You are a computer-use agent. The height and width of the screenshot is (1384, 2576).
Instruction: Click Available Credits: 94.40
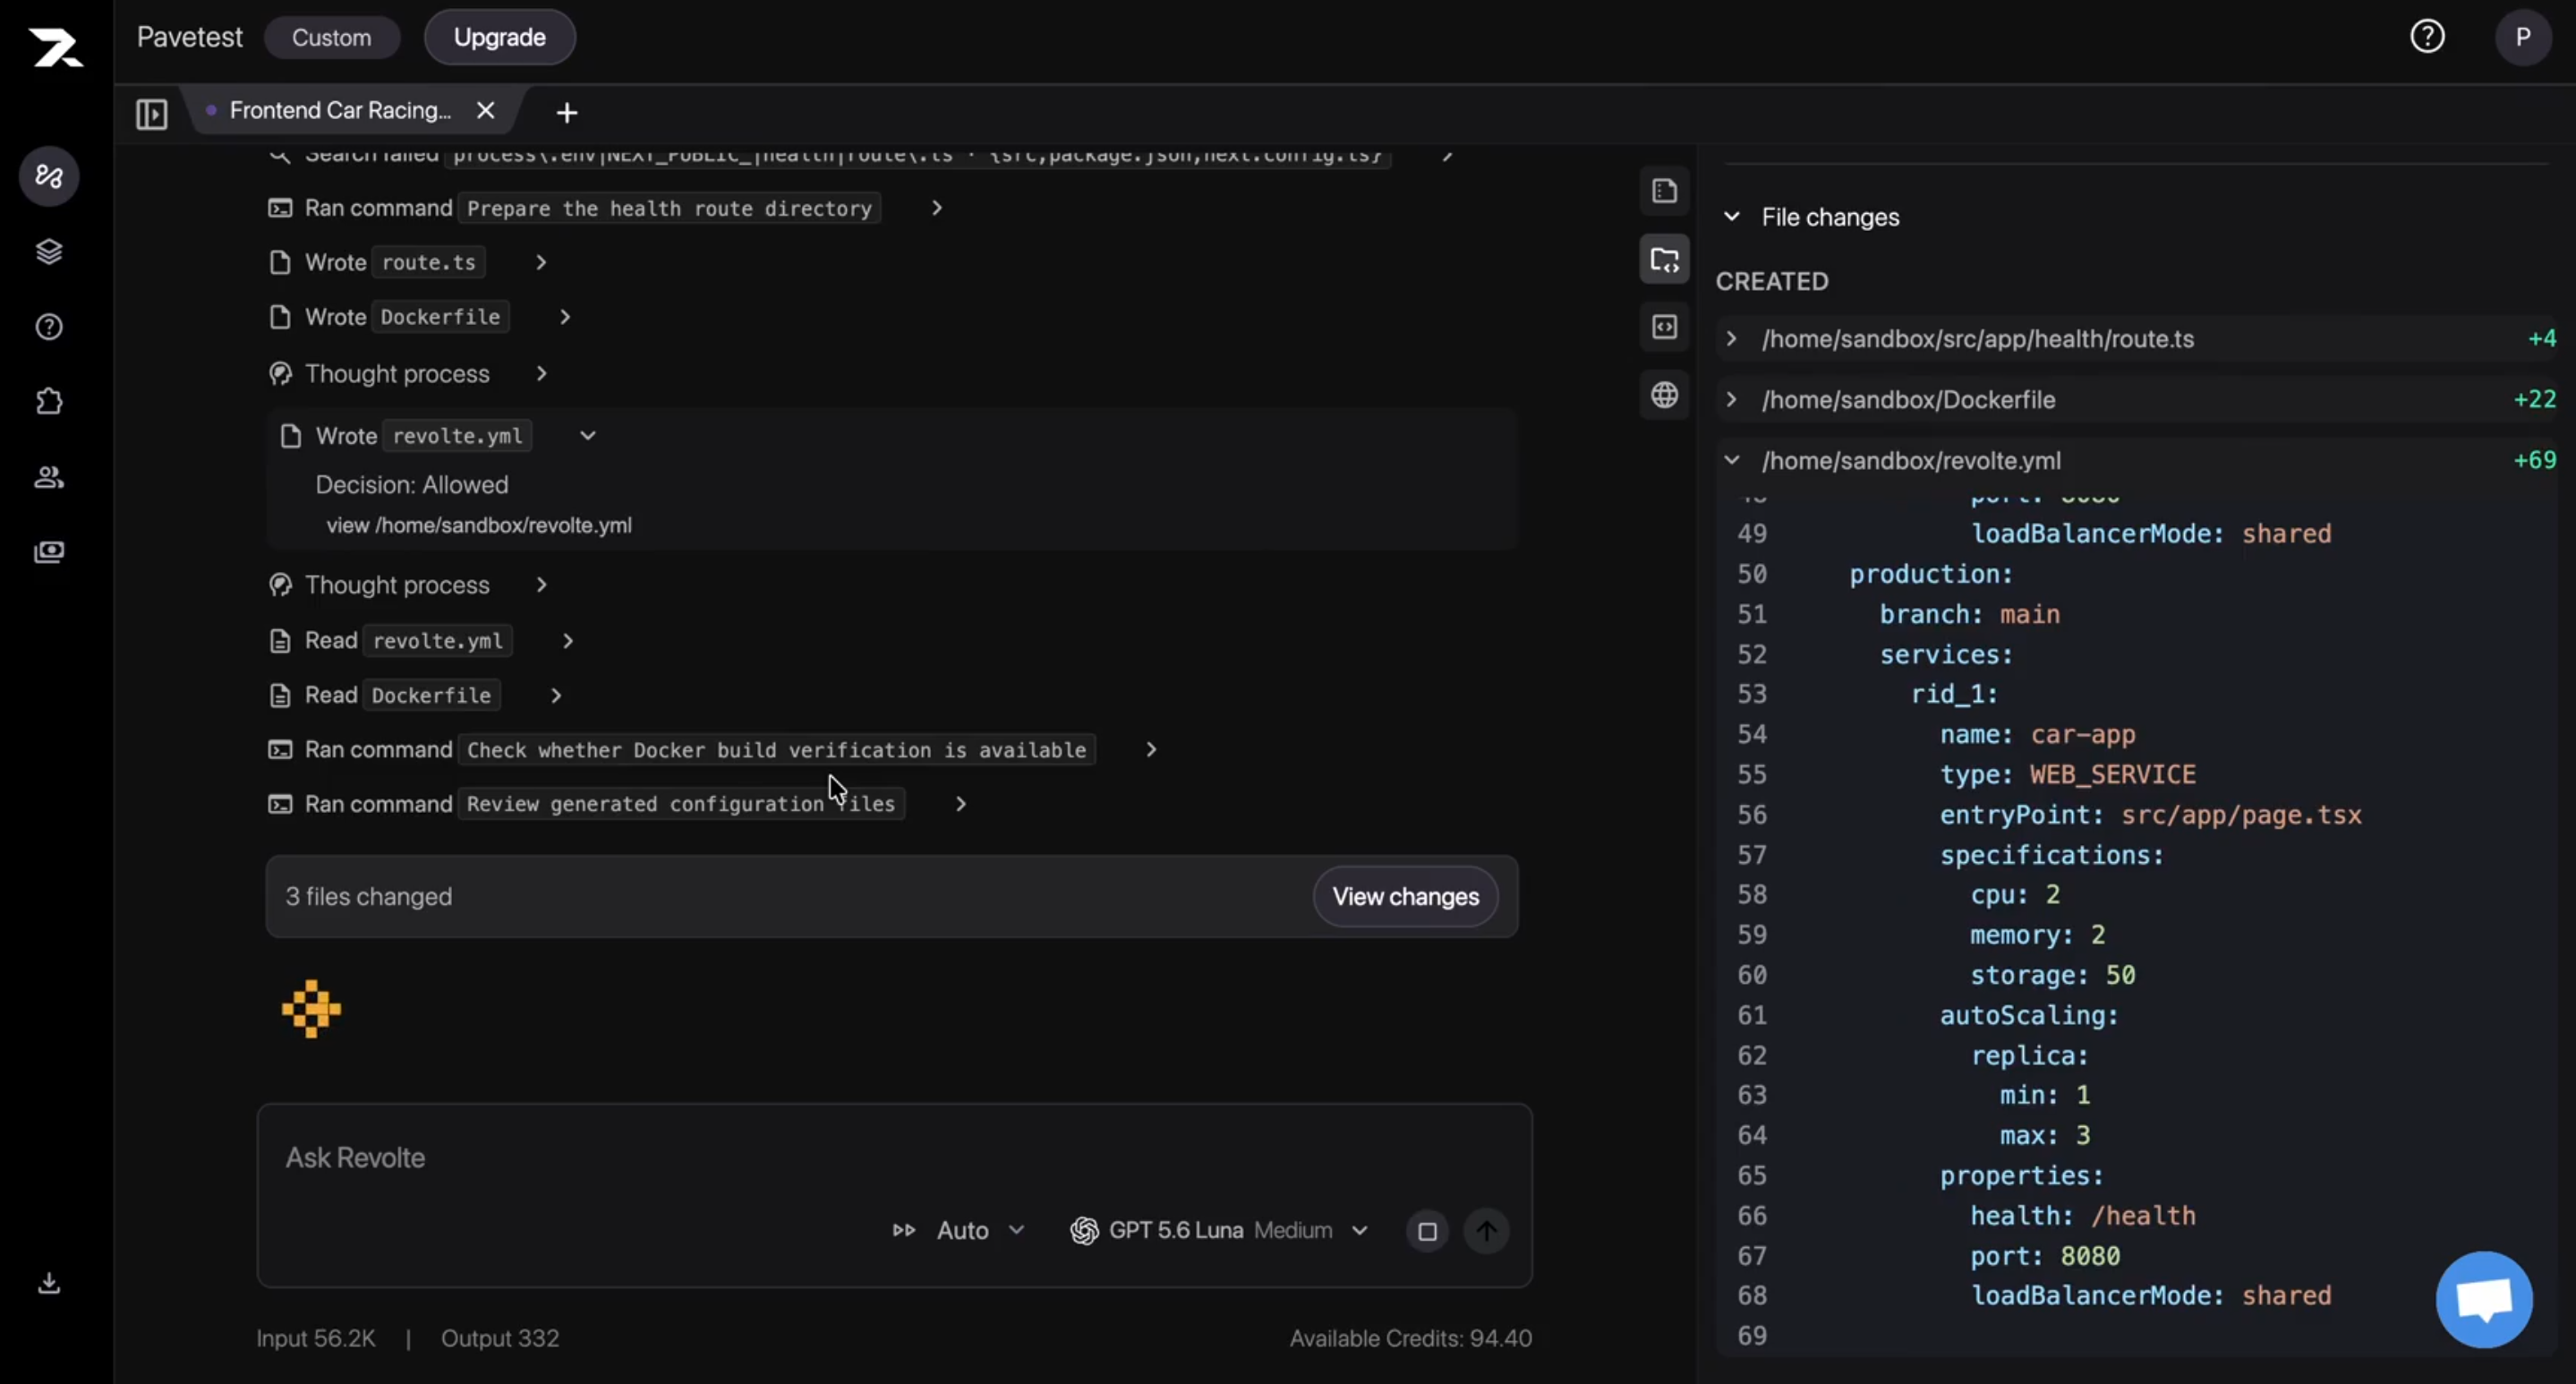coord(1410,1339)
